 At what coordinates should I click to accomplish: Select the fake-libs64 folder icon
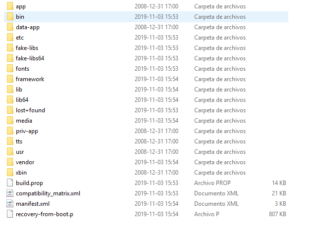[x=10, y=58]
